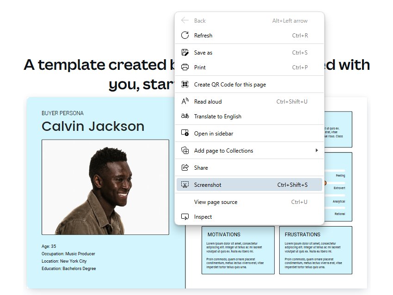
Task: Select the Print printer icon
Action: click(x=185, y=68)
